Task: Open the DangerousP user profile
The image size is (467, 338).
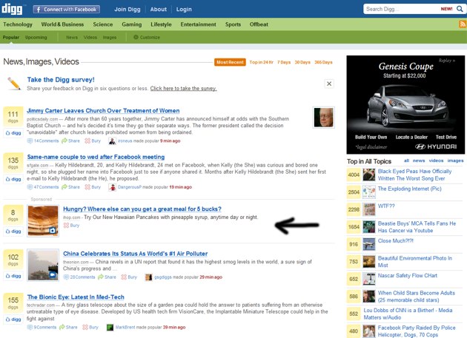Action: click(x=129, y=187)
